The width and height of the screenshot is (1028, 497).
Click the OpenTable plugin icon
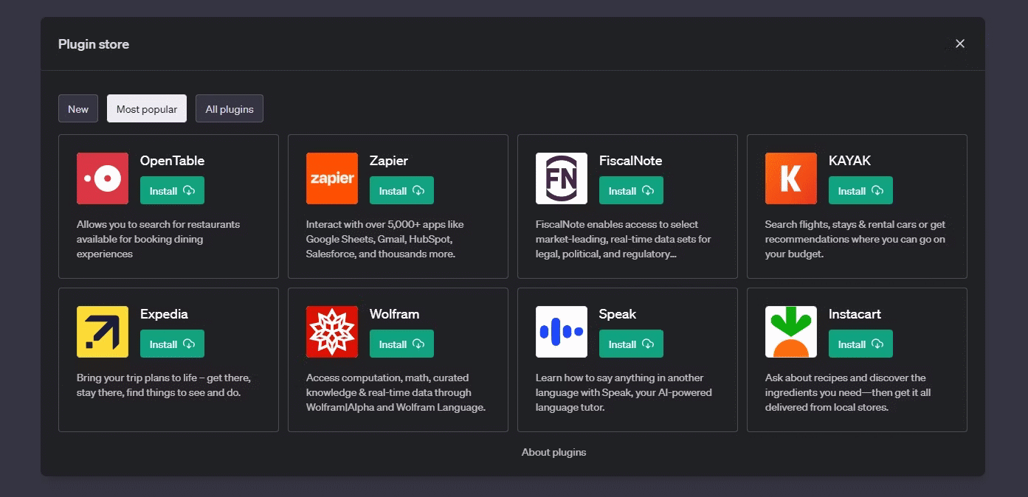click(x=102, y=178)
